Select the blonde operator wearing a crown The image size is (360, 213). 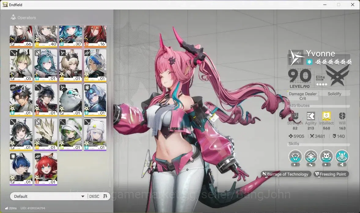(71, 65)
